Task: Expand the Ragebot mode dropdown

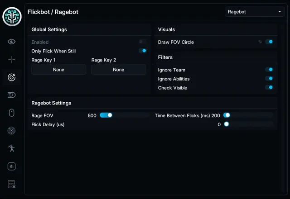Action: 255,12
